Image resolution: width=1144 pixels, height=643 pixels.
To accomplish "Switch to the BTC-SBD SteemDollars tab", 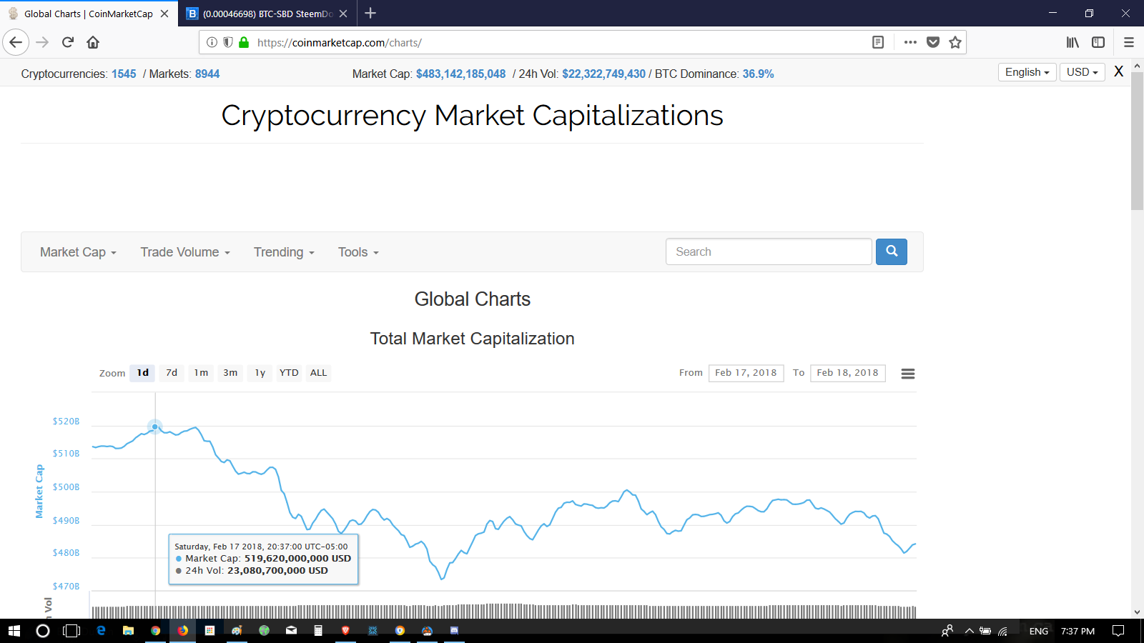I will pyautogui.click(x=262, y=14).
